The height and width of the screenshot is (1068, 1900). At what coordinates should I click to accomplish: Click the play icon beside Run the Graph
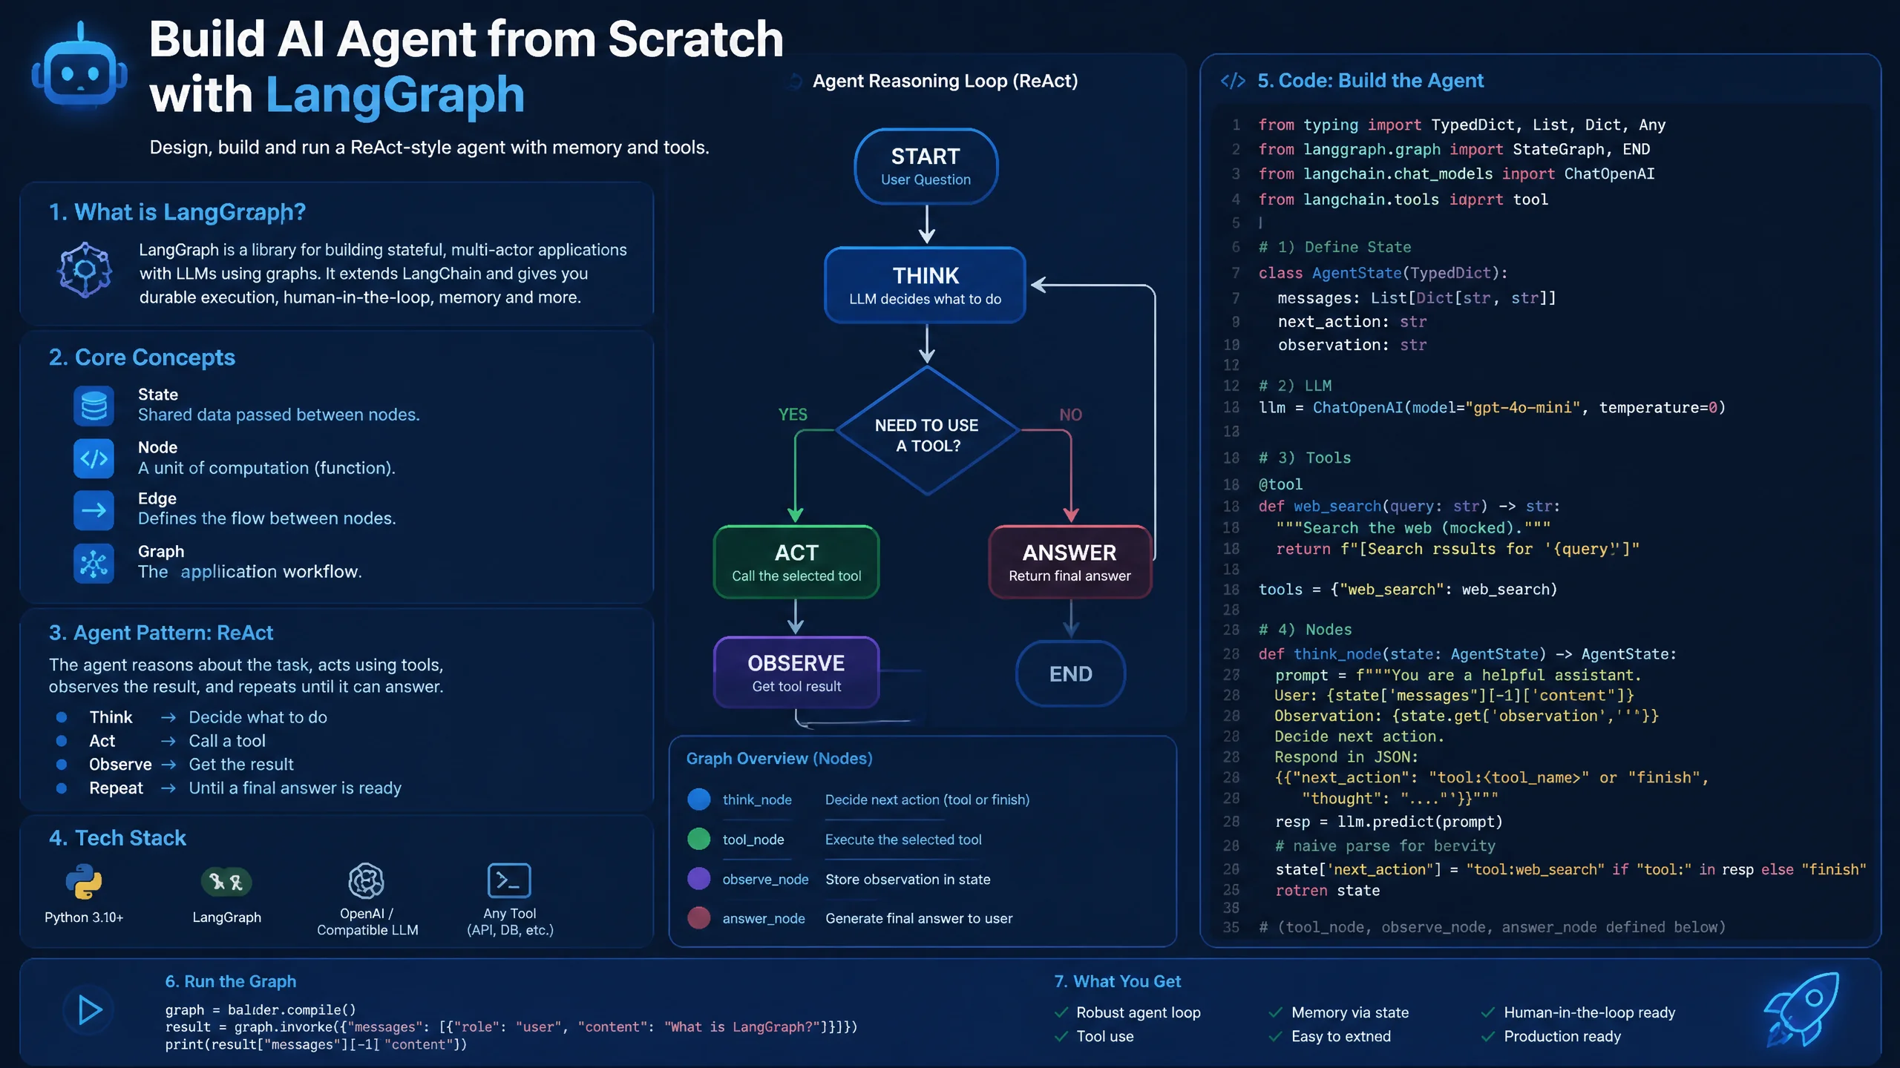click(x=89, y=1010)
